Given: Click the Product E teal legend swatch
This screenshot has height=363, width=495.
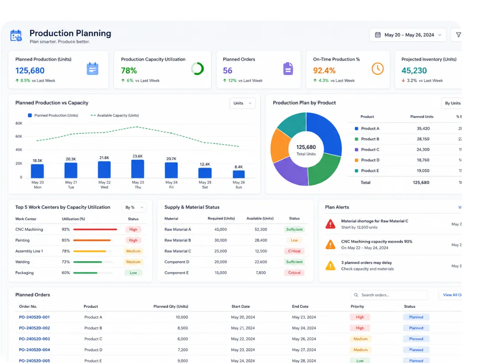Looking at the screenshot, I should [x=357, y=170].
